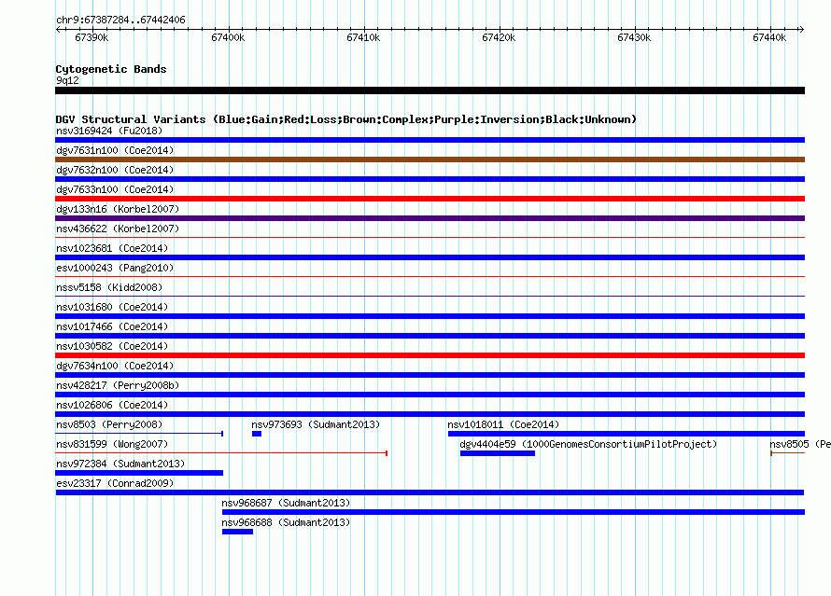Open the nsv436622 (Korbel2007) variant label
The width and height of the screenshot is (831, 596).
(118, 229)
